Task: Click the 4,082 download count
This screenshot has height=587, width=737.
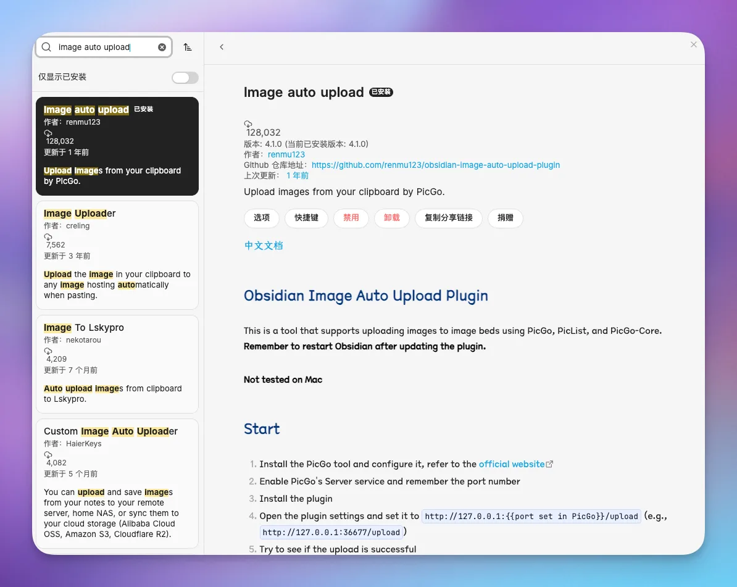Action: (x=56, y=463)
